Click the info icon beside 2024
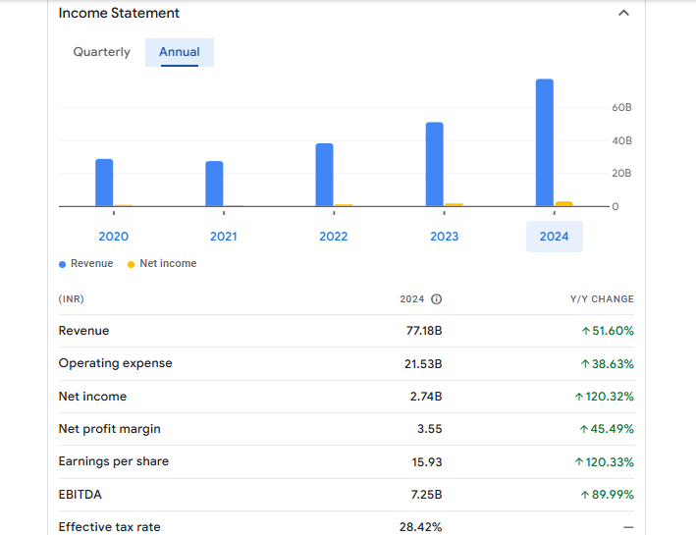The height and width of the screenshot is (535, 696). pos(436,299)
